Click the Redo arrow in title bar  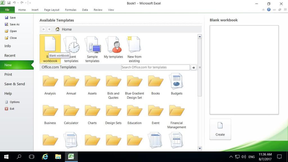[x=22, y=3]
